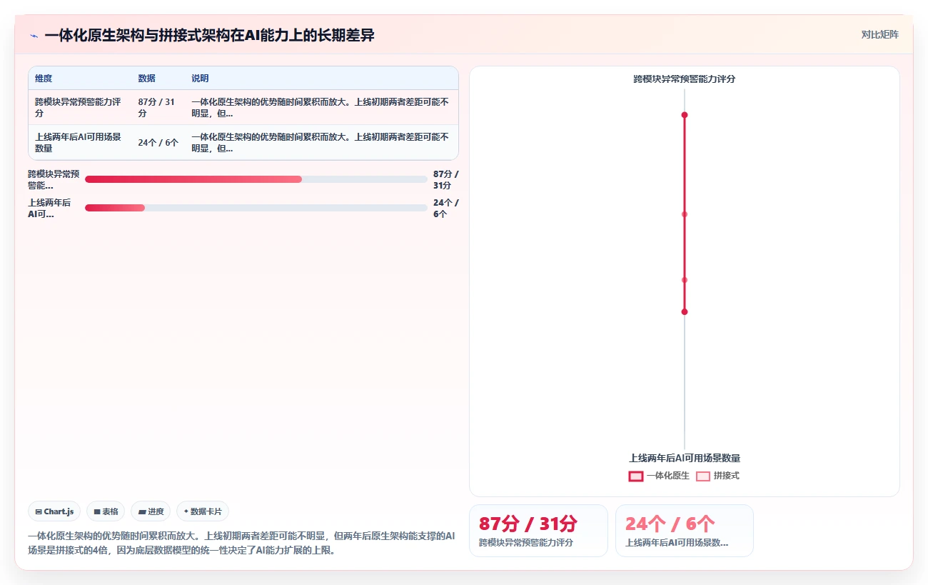This screenshot has width=928, height=585.
Task: Click the 上线两年后AI progress bar
Action: [x=256, y=208]
